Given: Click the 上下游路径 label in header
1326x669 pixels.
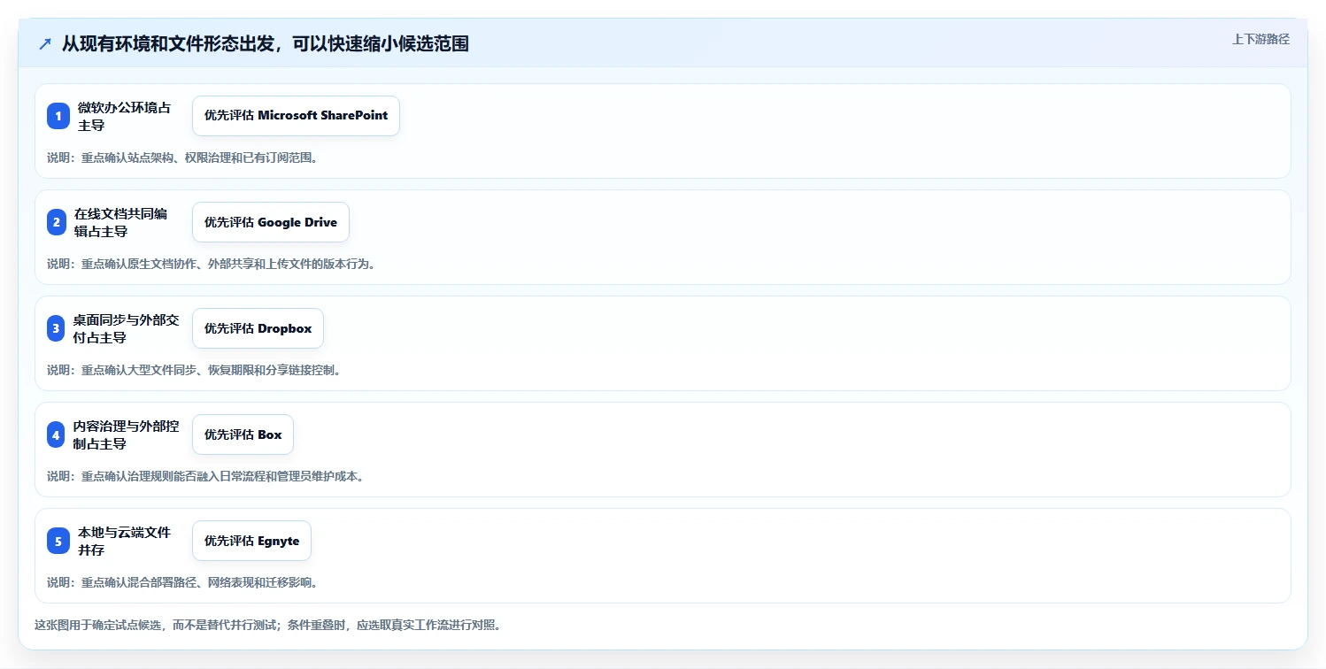Looking at the screenshot, I should 1260,39.
